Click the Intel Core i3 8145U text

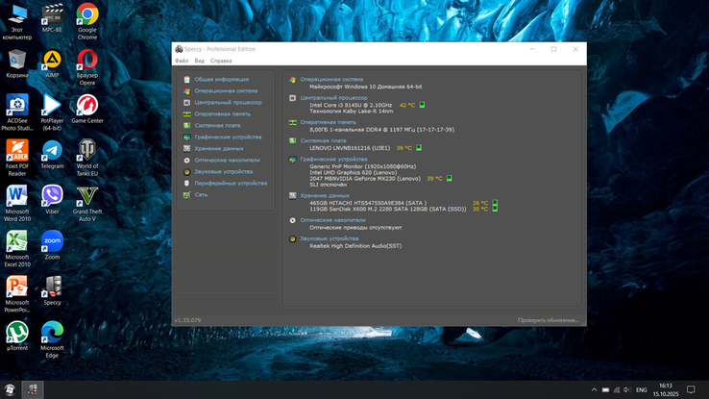click(351, 105)
